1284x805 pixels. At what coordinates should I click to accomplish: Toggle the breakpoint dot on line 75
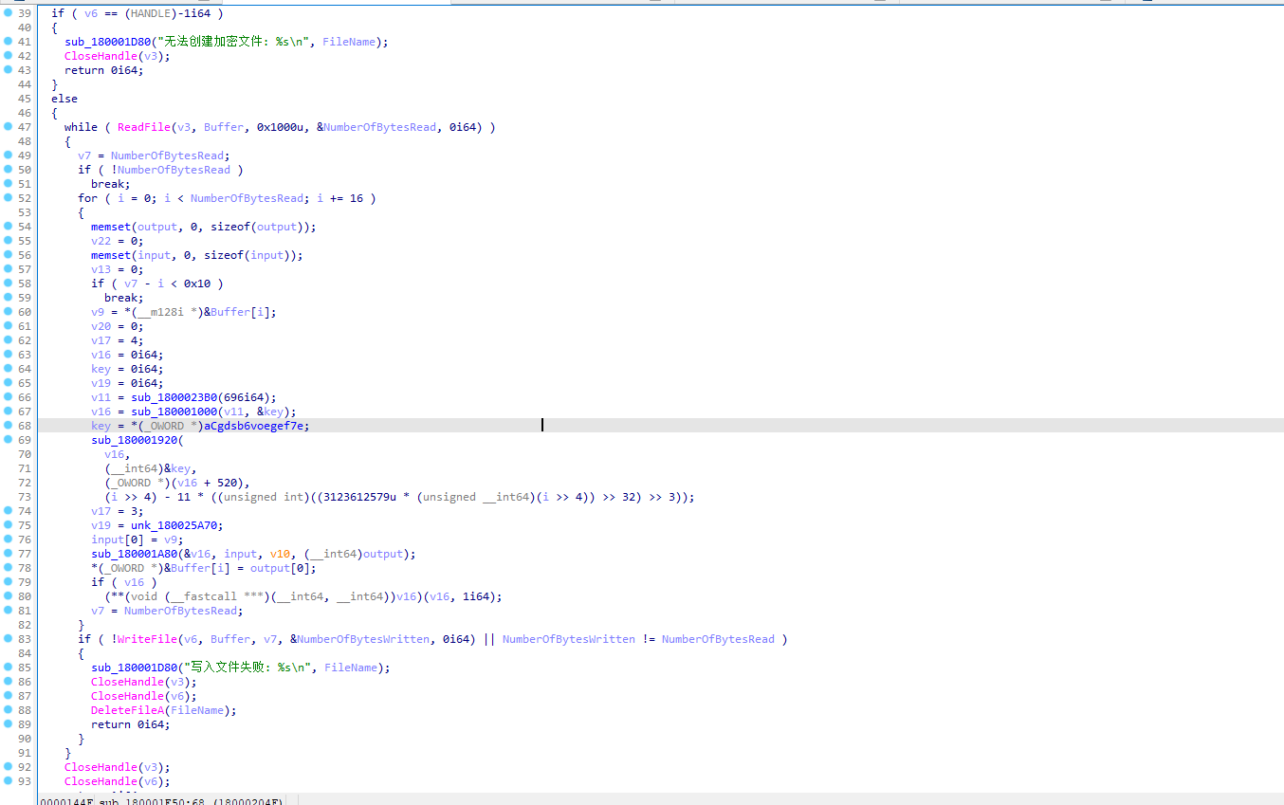8,524
